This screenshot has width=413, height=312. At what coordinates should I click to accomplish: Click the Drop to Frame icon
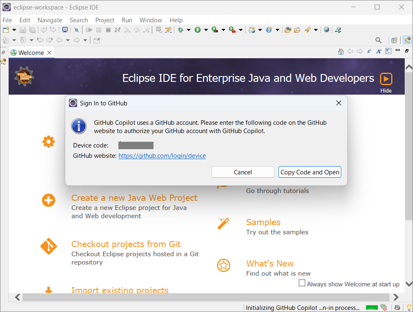point(158,30)
